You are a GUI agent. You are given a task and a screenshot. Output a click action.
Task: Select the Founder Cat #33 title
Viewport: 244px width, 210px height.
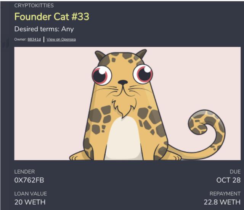pyautogui.click(x=52, y=16)
